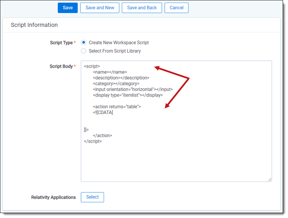Viewport: 288px width, 218px height.
Task: Click the display type="itemlist" line
Action: tap(128, 95)
